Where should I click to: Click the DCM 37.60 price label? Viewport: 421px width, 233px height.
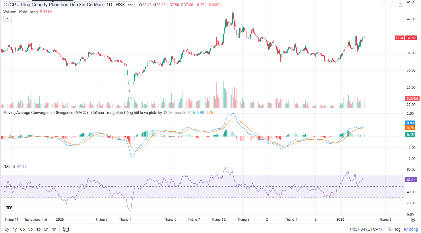406,38
